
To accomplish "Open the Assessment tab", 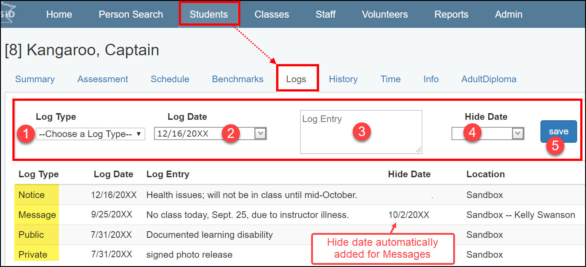I will point(103,79).
